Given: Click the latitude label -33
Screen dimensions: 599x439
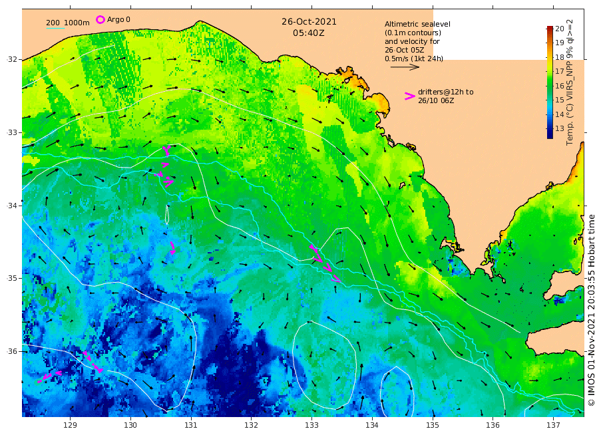Looking at the screenshot, I should (x=12, y=132).
